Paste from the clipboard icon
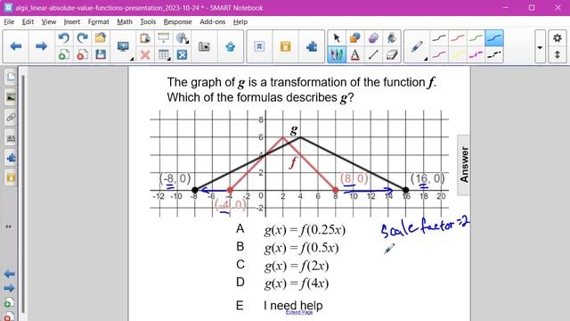570x321 pixels. (x=145, y=37)
